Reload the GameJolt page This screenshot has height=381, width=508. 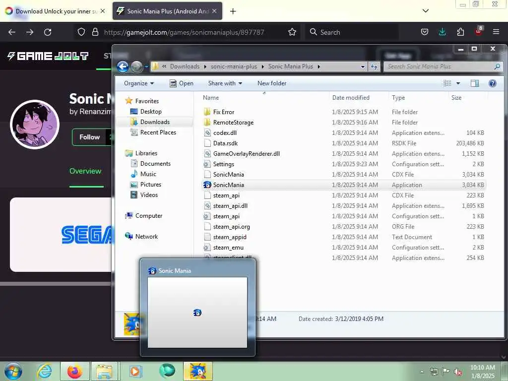[48, 32]
